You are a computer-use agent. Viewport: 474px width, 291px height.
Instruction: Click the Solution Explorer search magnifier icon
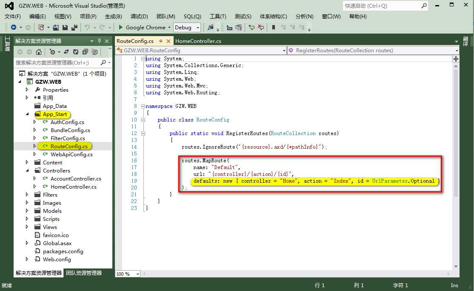103,62
